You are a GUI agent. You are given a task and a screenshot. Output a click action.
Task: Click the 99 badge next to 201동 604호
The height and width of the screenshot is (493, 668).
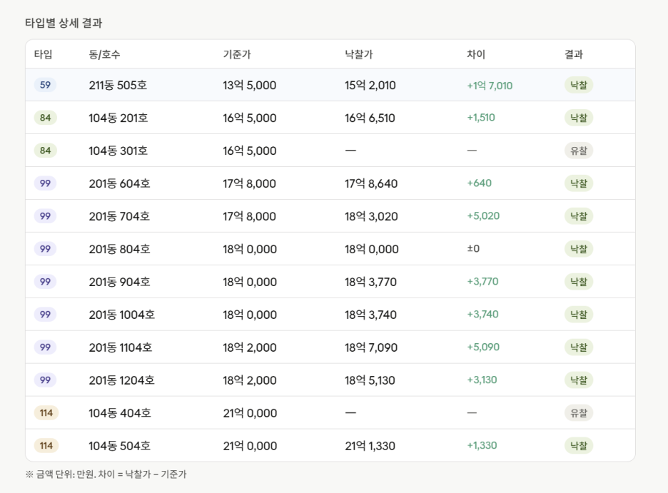(x=45, y=183)
